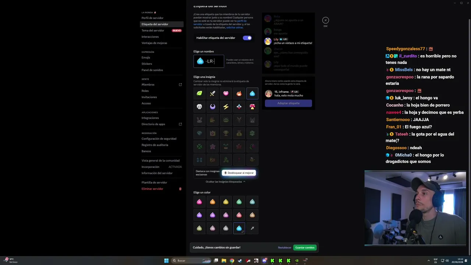Screen dimensions: 471x265
Task: Toggle Habilitar etiqueta del servidor switch
Action: point(247,38)
